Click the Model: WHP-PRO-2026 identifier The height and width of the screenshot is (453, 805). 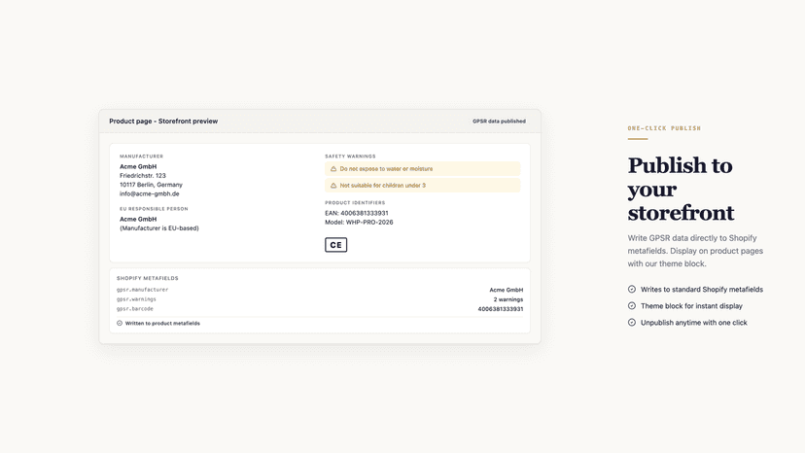pos(359,223)
